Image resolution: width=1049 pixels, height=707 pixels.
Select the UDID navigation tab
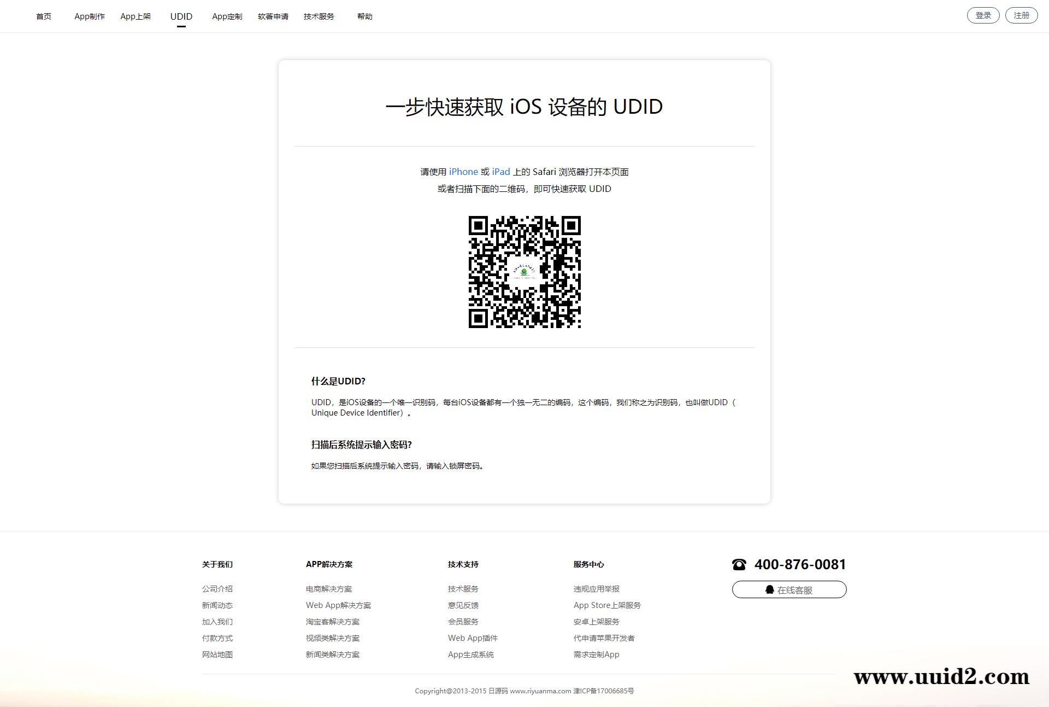pyautogui.click(x=181, y=16)
